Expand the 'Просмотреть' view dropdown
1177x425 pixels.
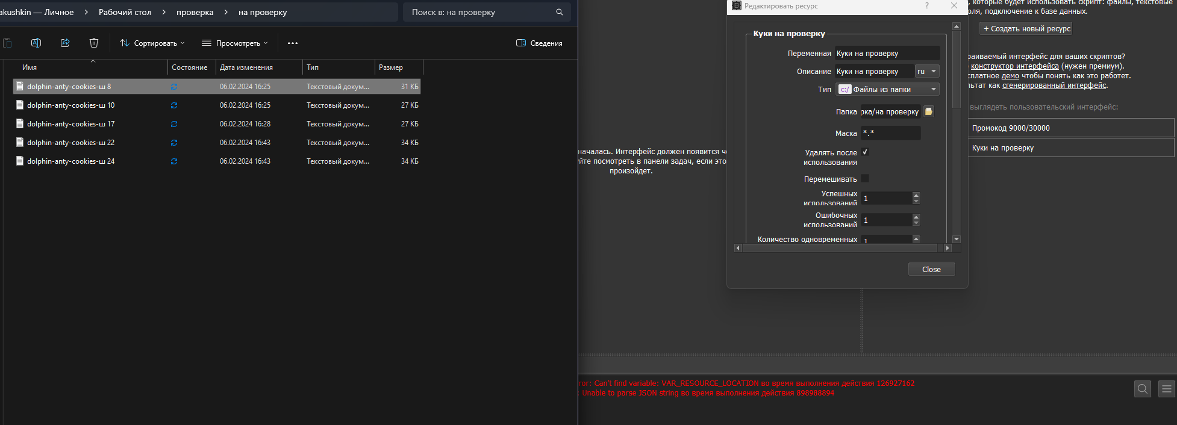click(x=235, y=43)
